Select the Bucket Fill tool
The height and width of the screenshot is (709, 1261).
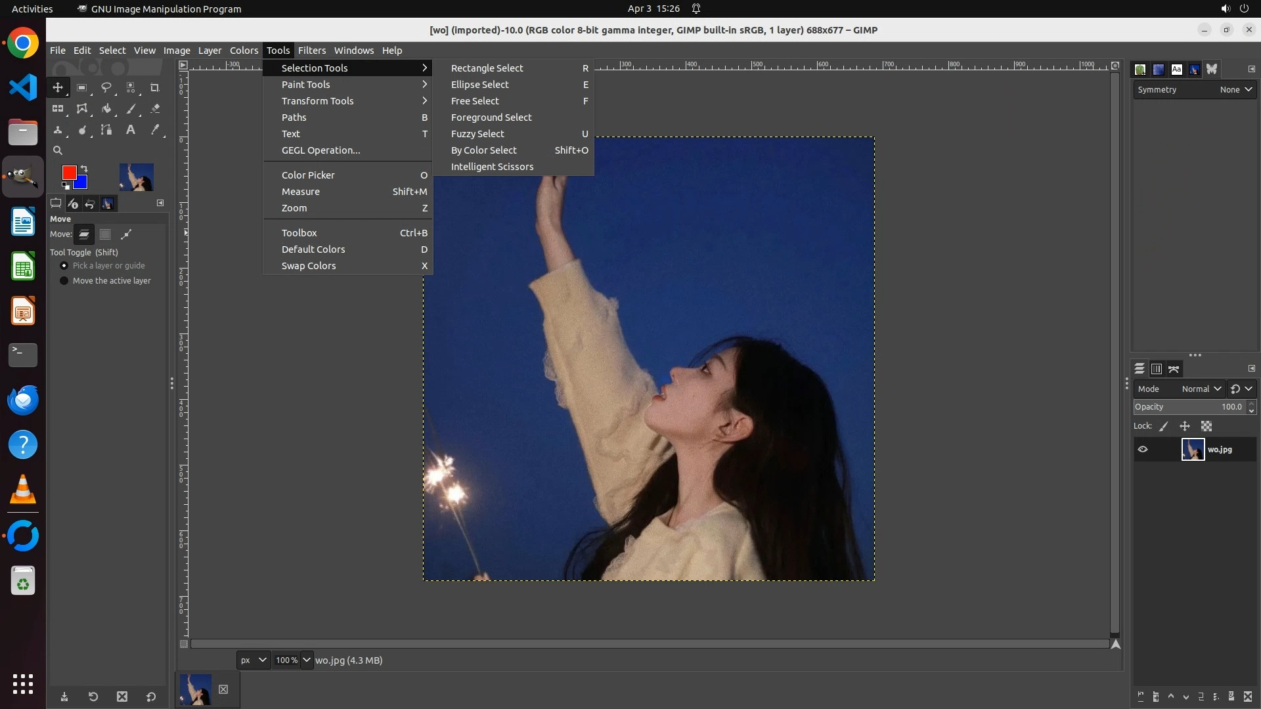[x=106, y=109]
